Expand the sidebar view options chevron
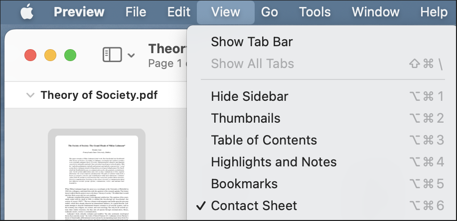The height and width of the screenshot is (221, 457). click(x=131, y=55)
